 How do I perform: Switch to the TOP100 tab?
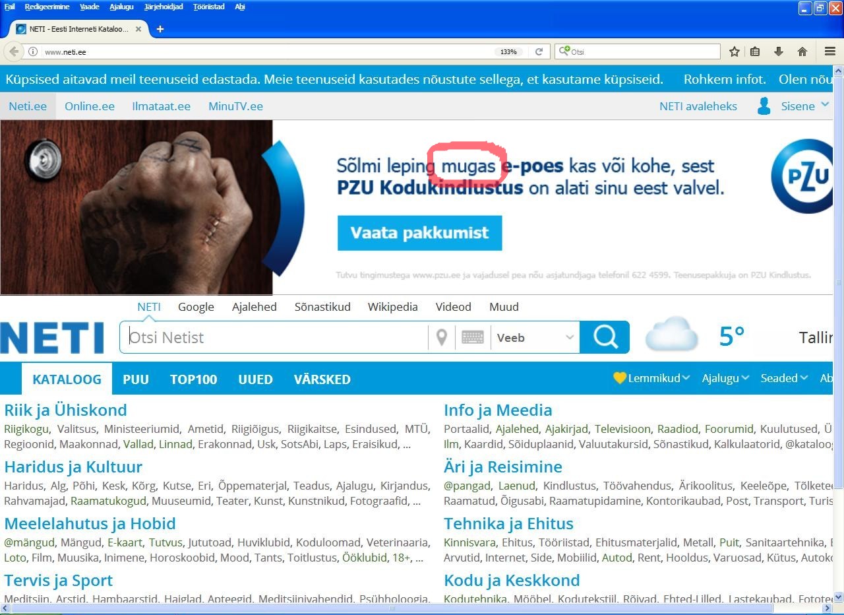(x=193, y=379)
